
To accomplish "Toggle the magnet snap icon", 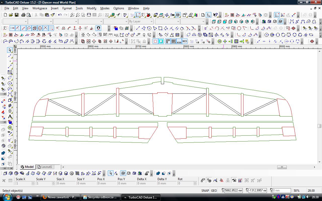I will coord(98,28).
